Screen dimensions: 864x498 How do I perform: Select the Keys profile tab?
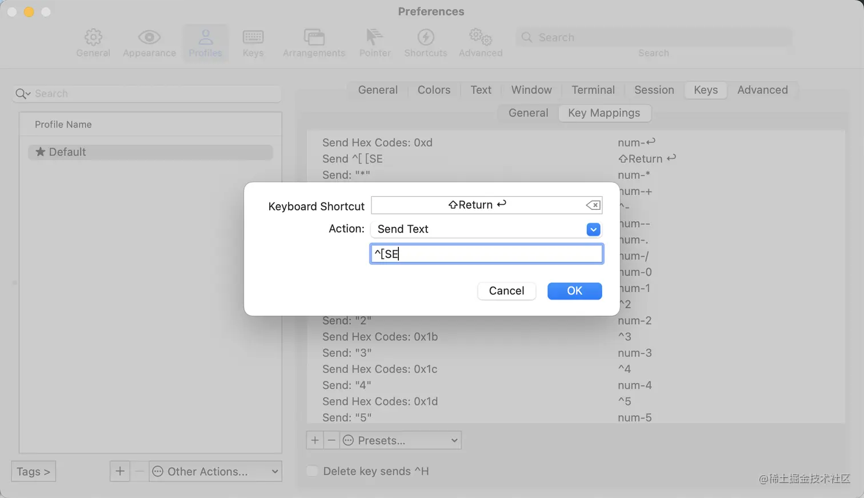pyautogui.click(x=706, y=90)
